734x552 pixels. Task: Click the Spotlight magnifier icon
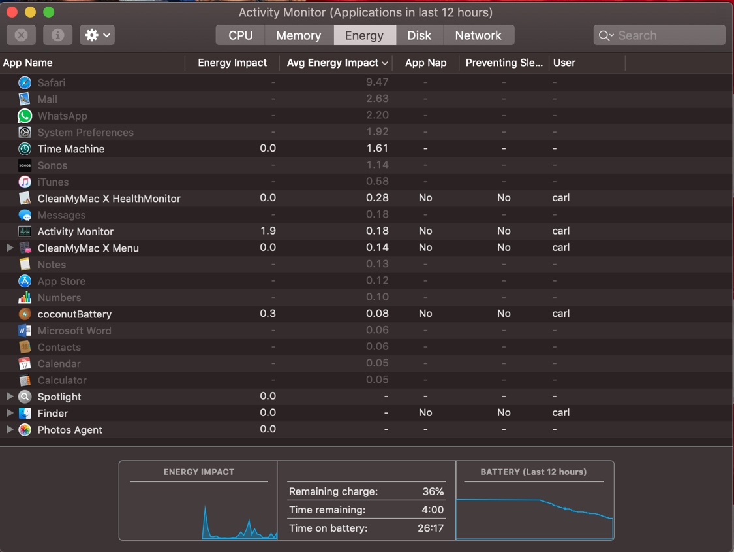[x=25, y=397]
